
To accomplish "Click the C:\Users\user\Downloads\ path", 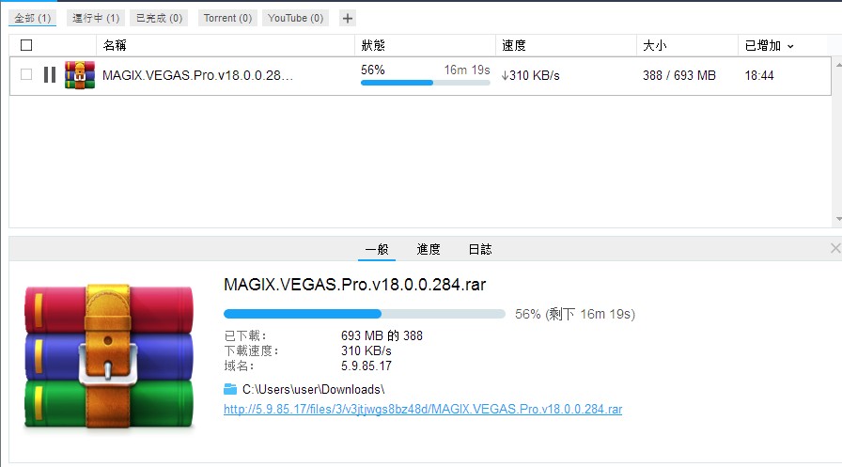I will (313, 389).
